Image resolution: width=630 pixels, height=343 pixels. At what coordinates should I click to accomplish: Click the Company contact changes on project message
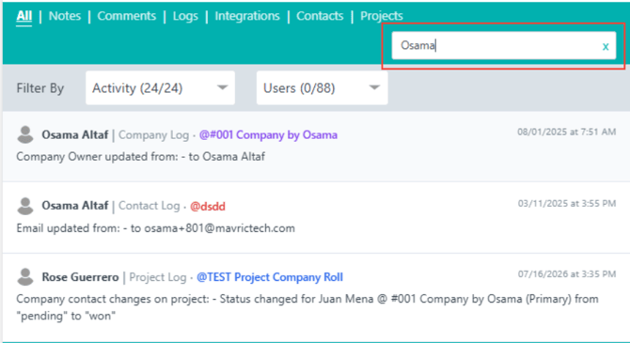[307, 307]
